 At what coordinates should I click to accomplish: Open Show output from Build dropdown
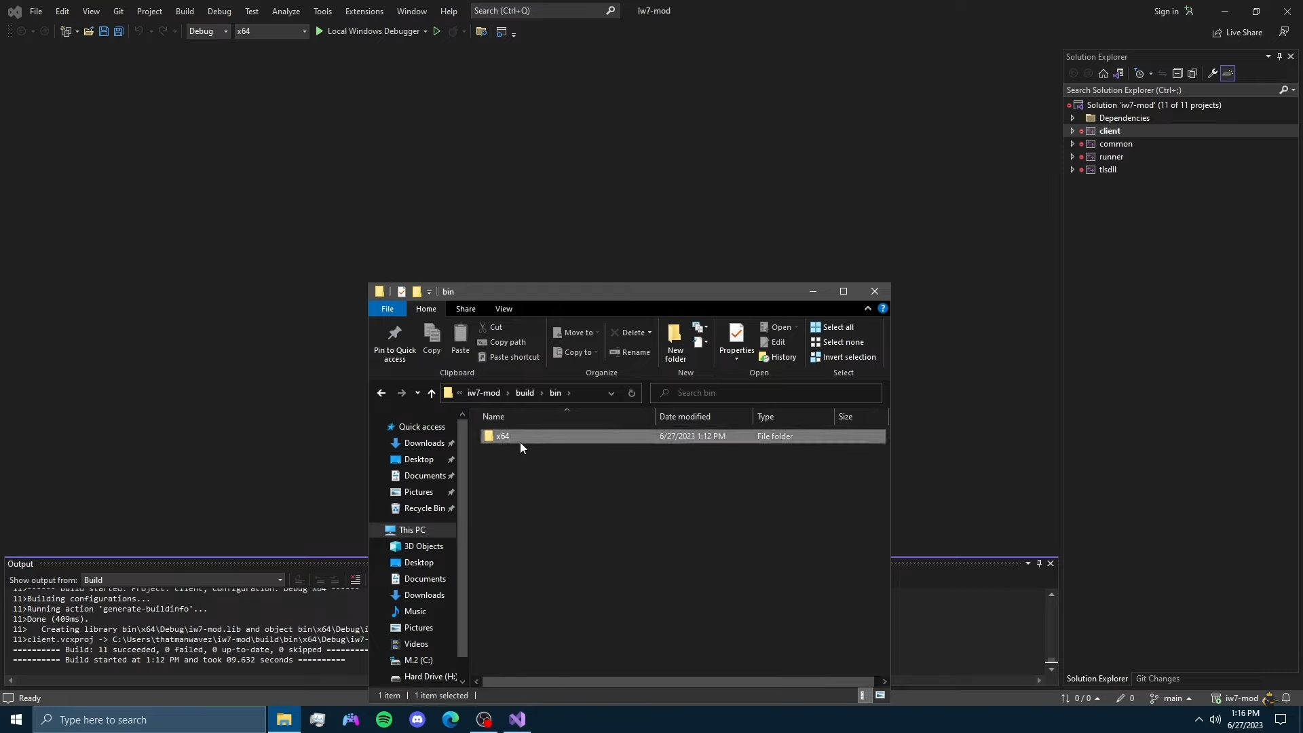183,580
